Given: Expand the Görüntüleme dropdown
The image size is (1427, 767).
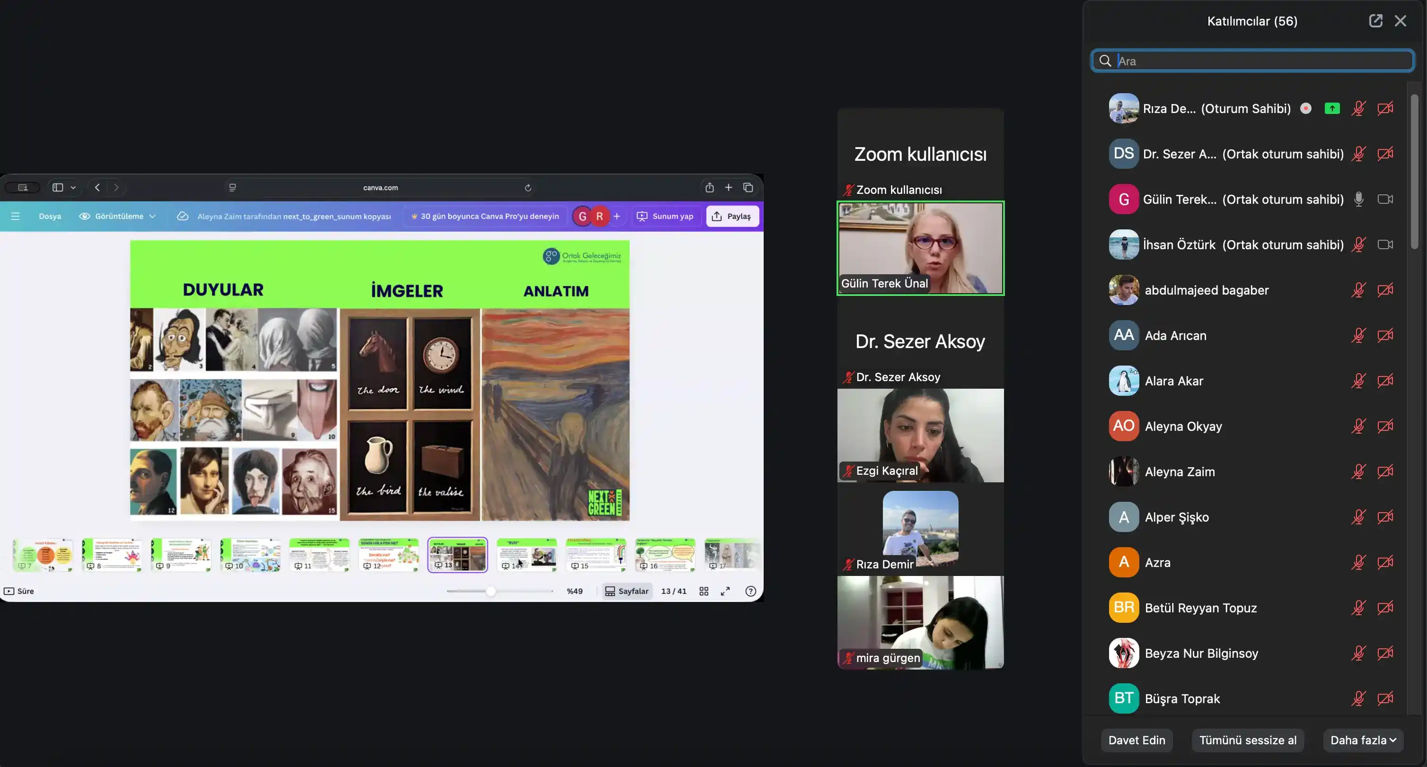Looking at the screenshot, I should click(x=118, y=216).
